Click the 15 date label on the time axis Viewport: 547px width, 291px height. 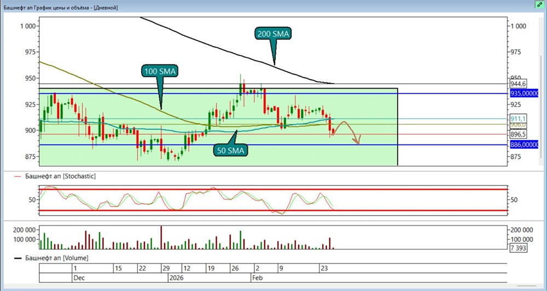(x=118, y=269)
